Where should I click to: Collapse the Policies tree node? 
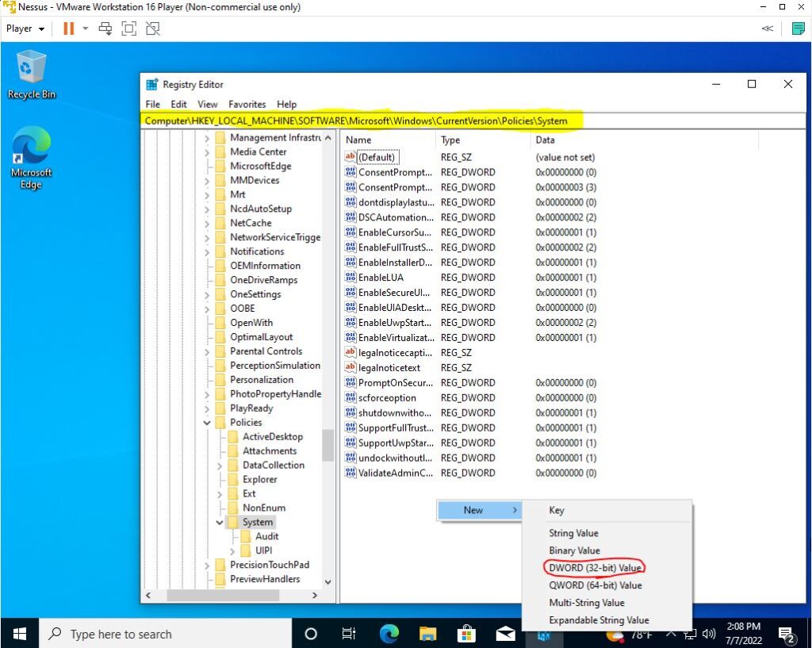point(207,423)
